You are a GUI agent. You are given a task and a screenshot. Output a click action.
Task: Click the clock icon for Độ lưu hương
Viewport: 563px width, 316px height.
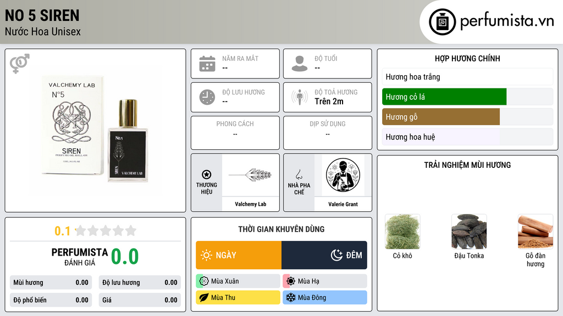tap(207, 97)
